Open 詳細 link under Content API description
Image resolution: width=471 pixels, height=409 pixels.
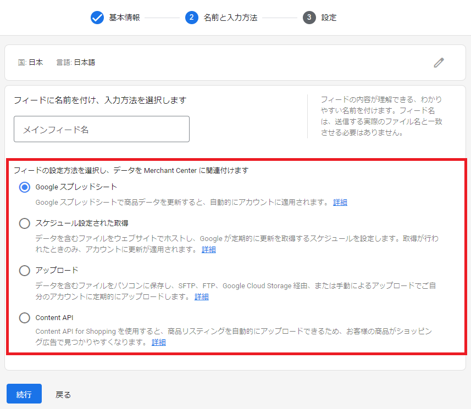[159, 343]
